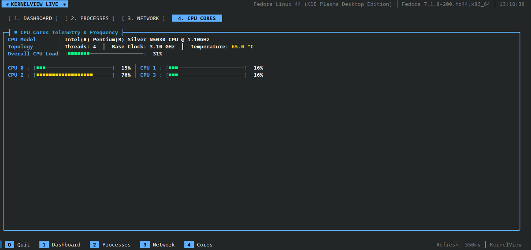The width and height of the screenshot is (531, 250).
Task: Click the Fedora Linux 44 KDE Plasma text
Action: coord(323,4)
